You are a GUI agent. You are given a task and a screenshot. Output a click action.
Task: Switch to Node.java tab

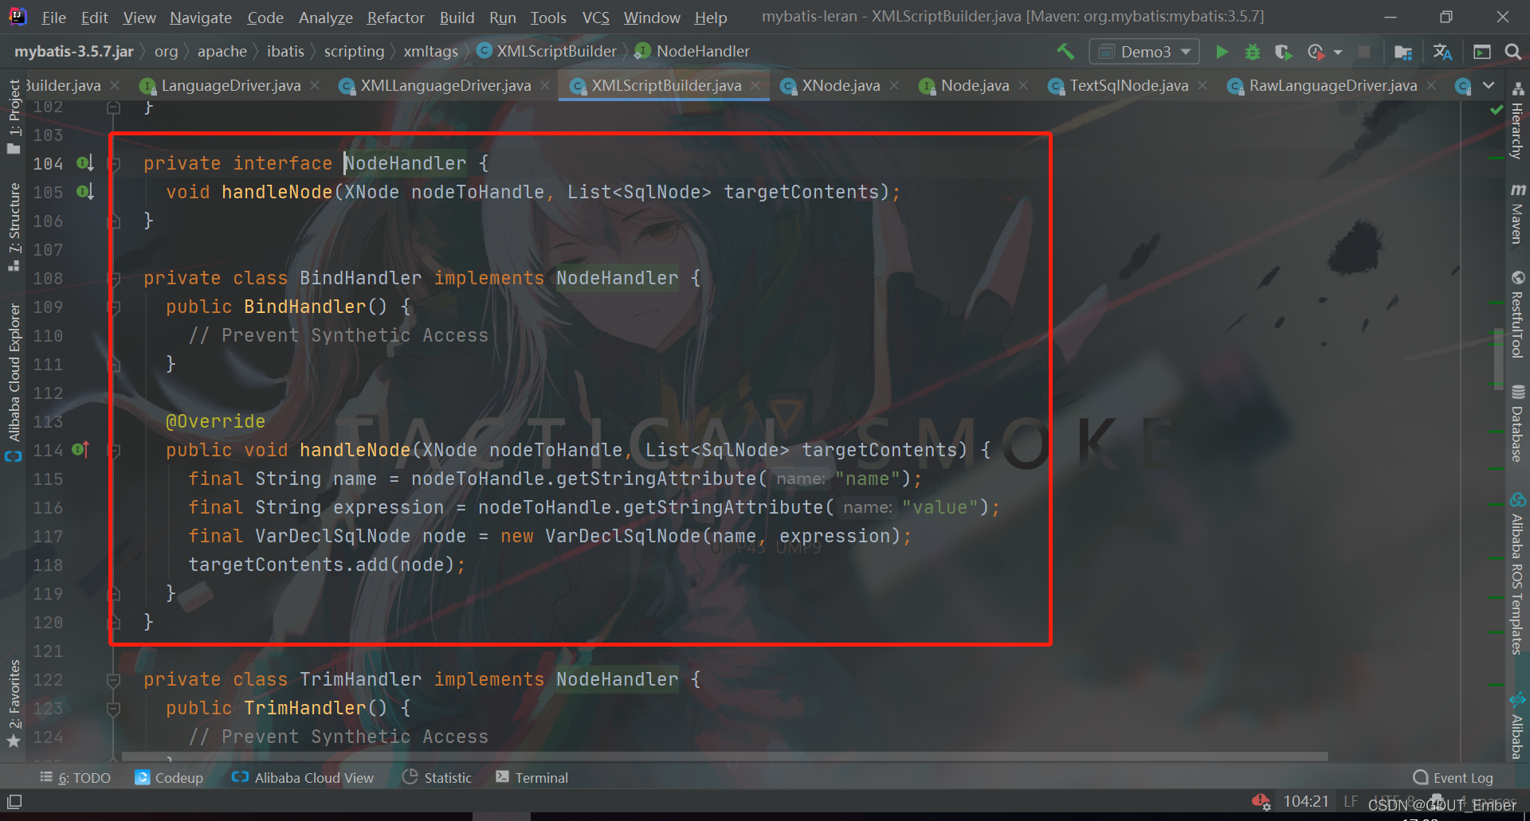click(x=975, y=85)
